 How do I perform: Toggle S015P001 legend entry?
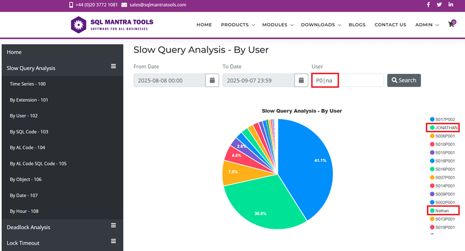(x=442, y=153)
